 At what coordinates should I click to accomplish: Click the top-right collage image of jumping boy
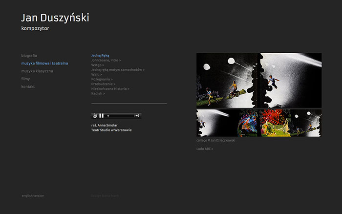pyautogui.click(x=291, y=80)
